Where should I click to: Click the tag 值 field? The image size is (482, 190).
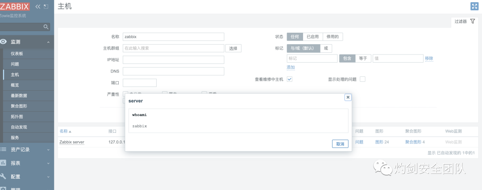point(398,59)
